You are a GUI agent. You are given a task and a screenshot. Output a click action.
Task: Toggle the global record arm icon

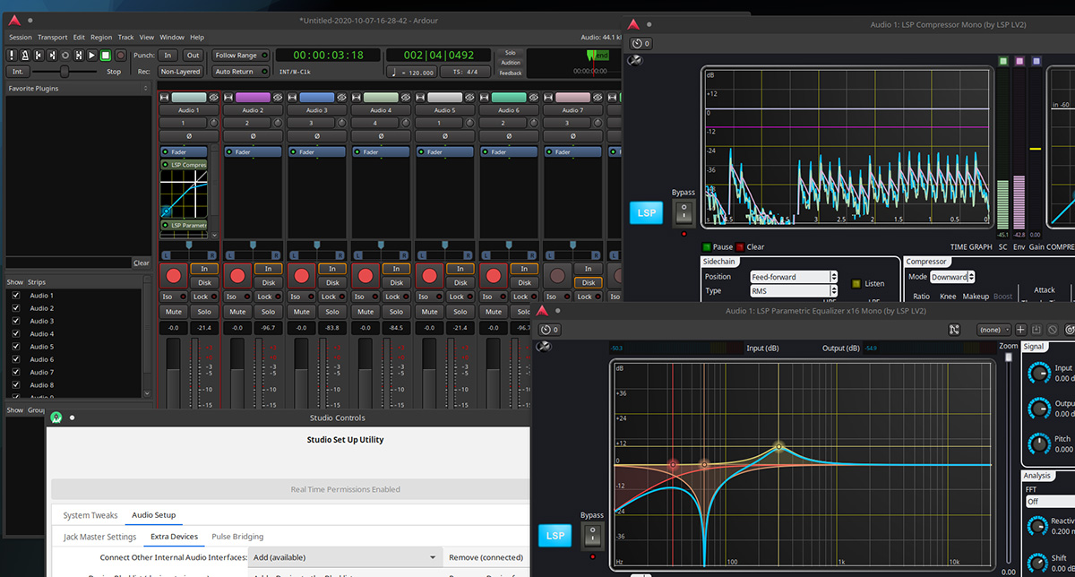pos(119,56)
